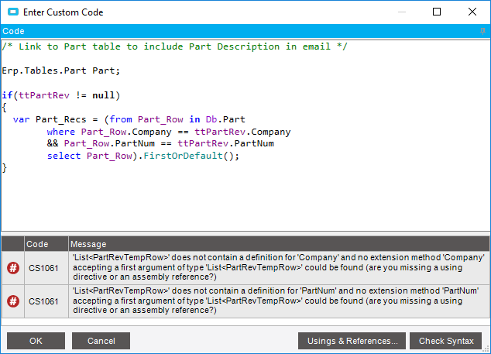Image resolution: width=491 pixels, height=354 pixels.
Task: Place cursor in the comment line
Action: 174,46
